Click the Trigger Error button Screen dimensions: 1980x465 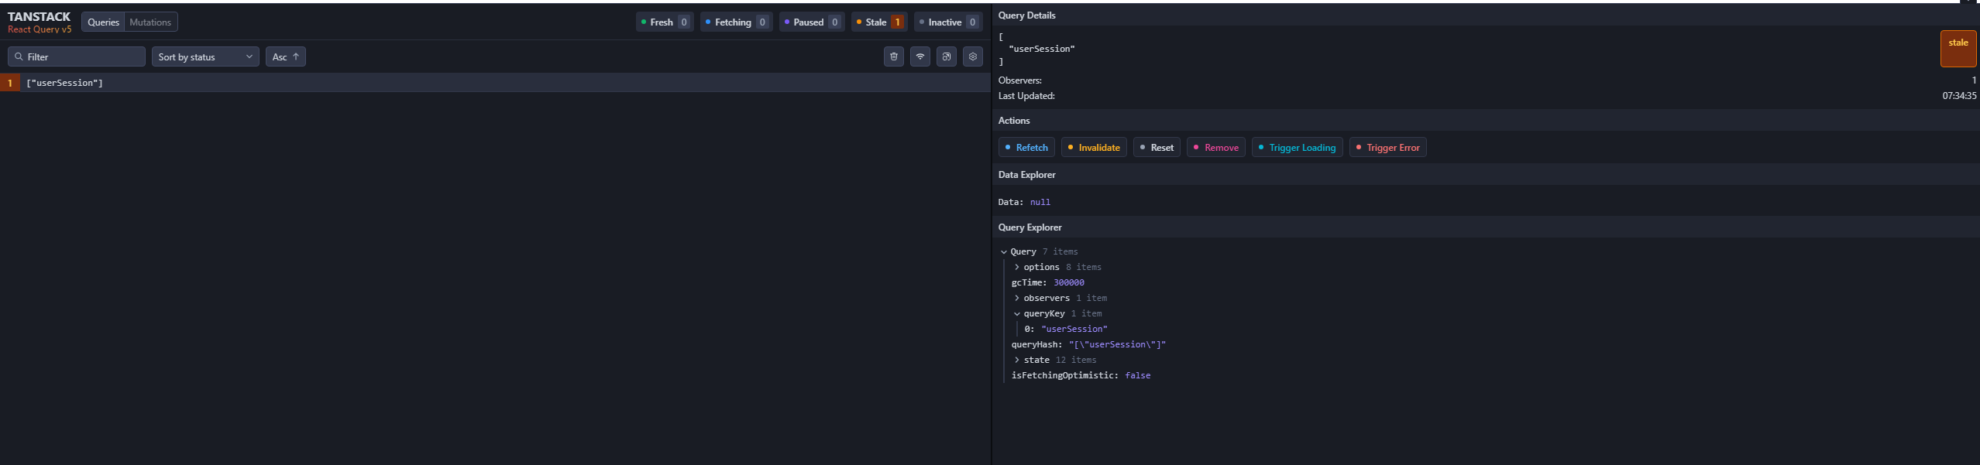1387,147
